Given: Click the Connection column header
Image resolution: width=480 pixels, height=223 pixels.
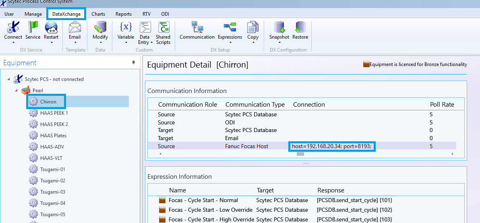Looking at the screenshot, I should pos(309,105).
